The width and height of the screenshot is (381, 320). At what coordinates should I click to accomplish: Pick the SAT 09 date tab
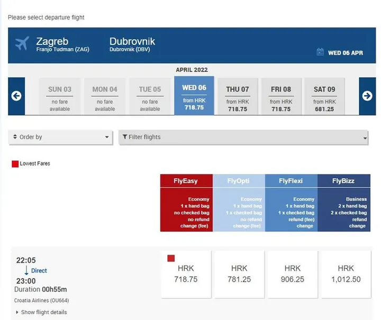324,96
